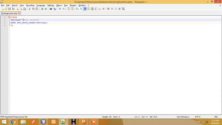Toggle synchronize vertical scrolling

[x=68, y=9]
